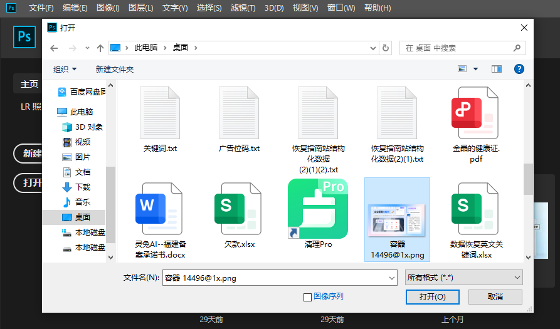Screen dimensions: 560x329
Task: Open the 3D 对象 folder
Action: 83,127
